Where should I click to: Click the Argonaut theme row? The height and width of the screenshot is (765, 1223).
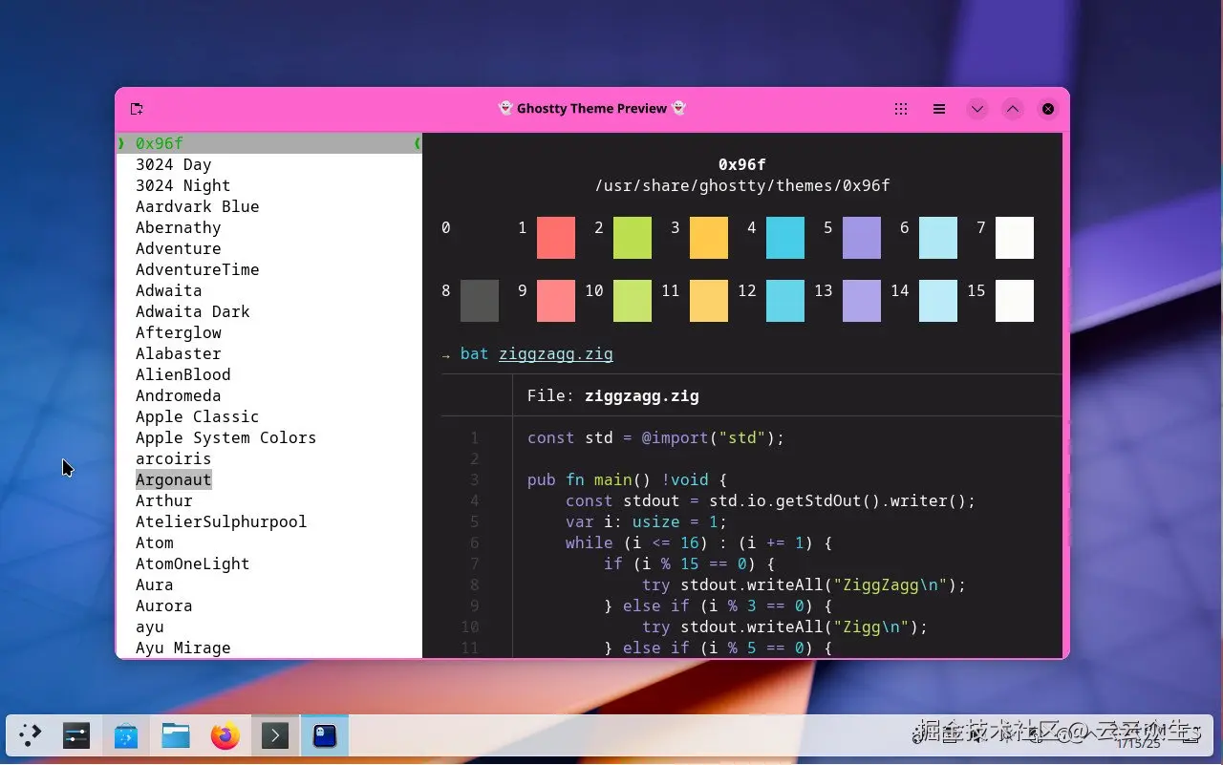[x=173, y=479]
